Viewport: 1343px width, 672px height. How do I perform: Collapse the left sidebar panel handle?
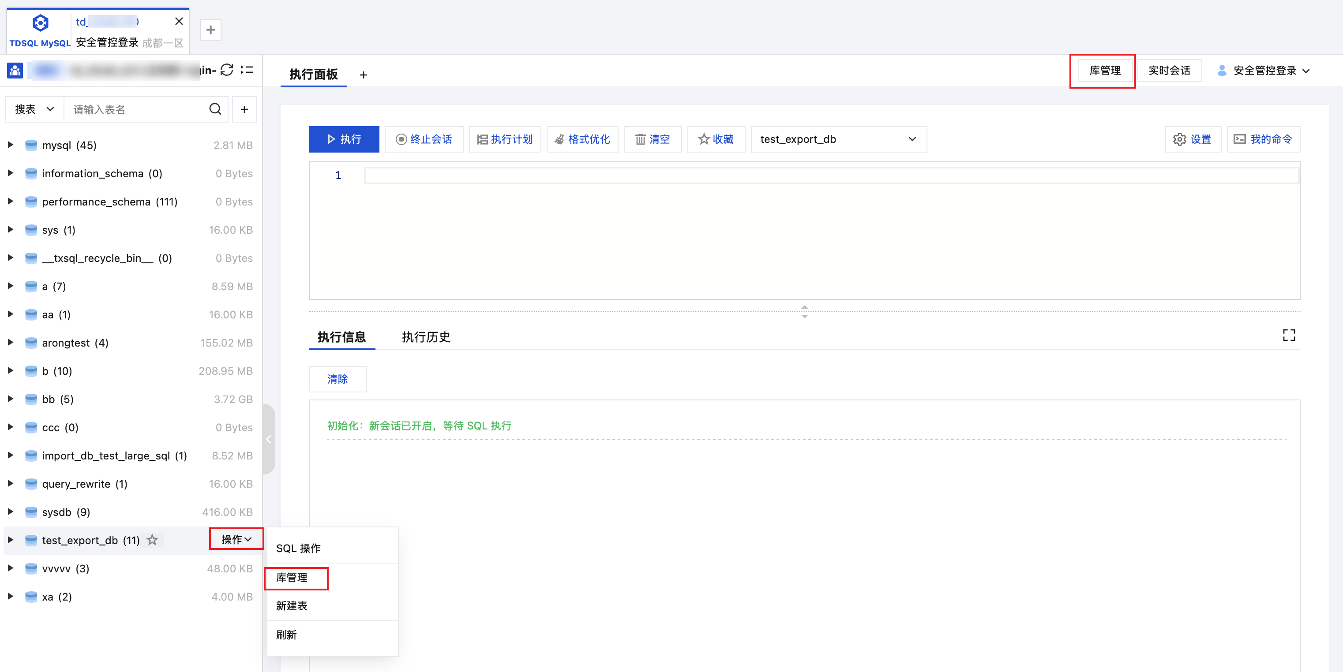coord(269,439)
